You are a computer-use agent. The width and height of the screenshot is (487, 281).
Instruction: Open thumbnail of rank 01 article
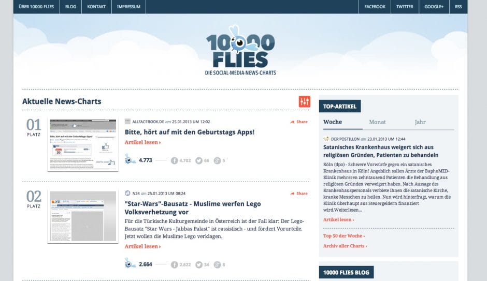click(83, 144)
